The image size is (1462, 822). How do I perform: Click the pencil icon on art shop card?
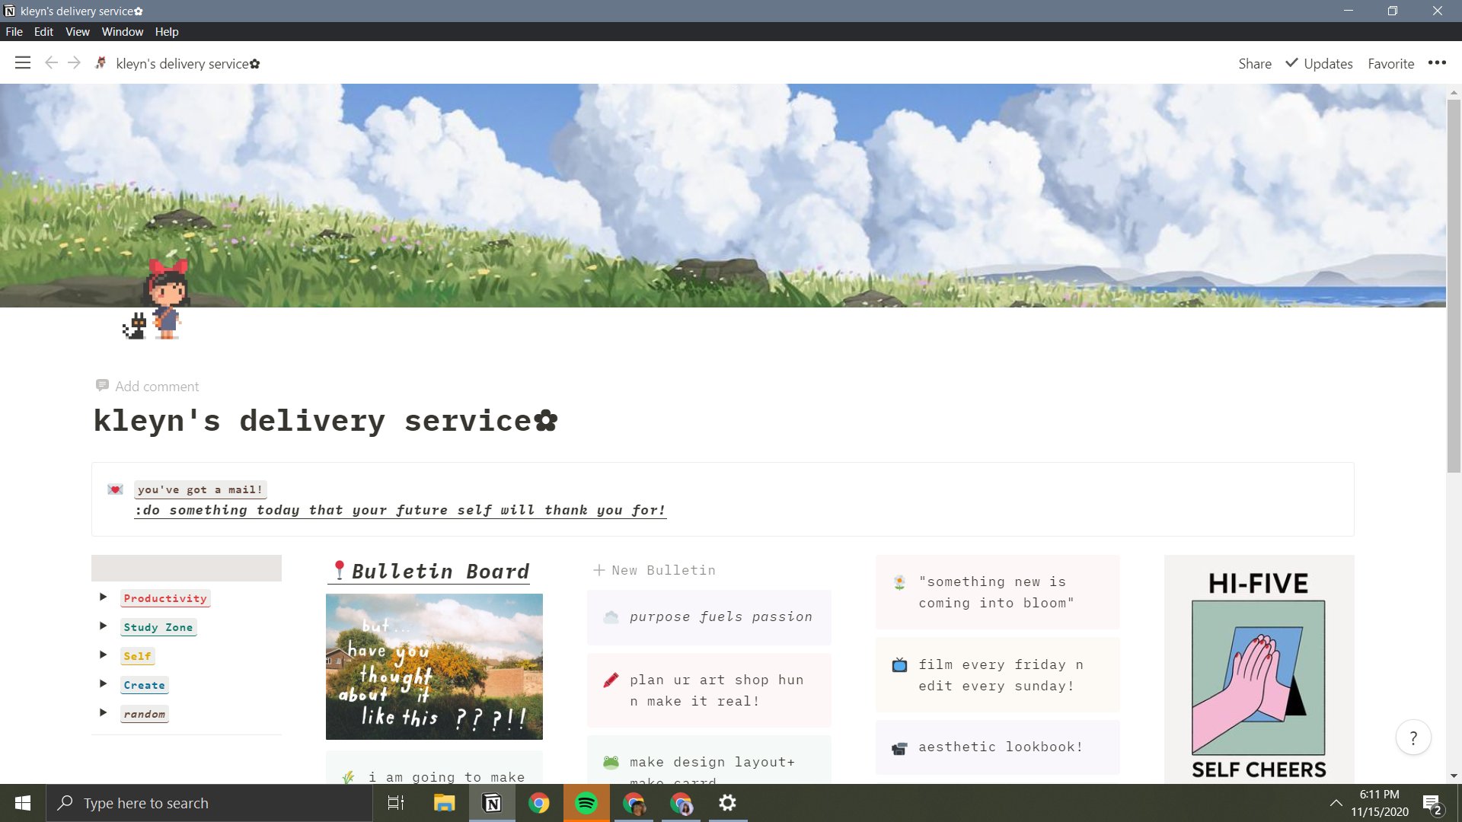click(x=611, y=680)
